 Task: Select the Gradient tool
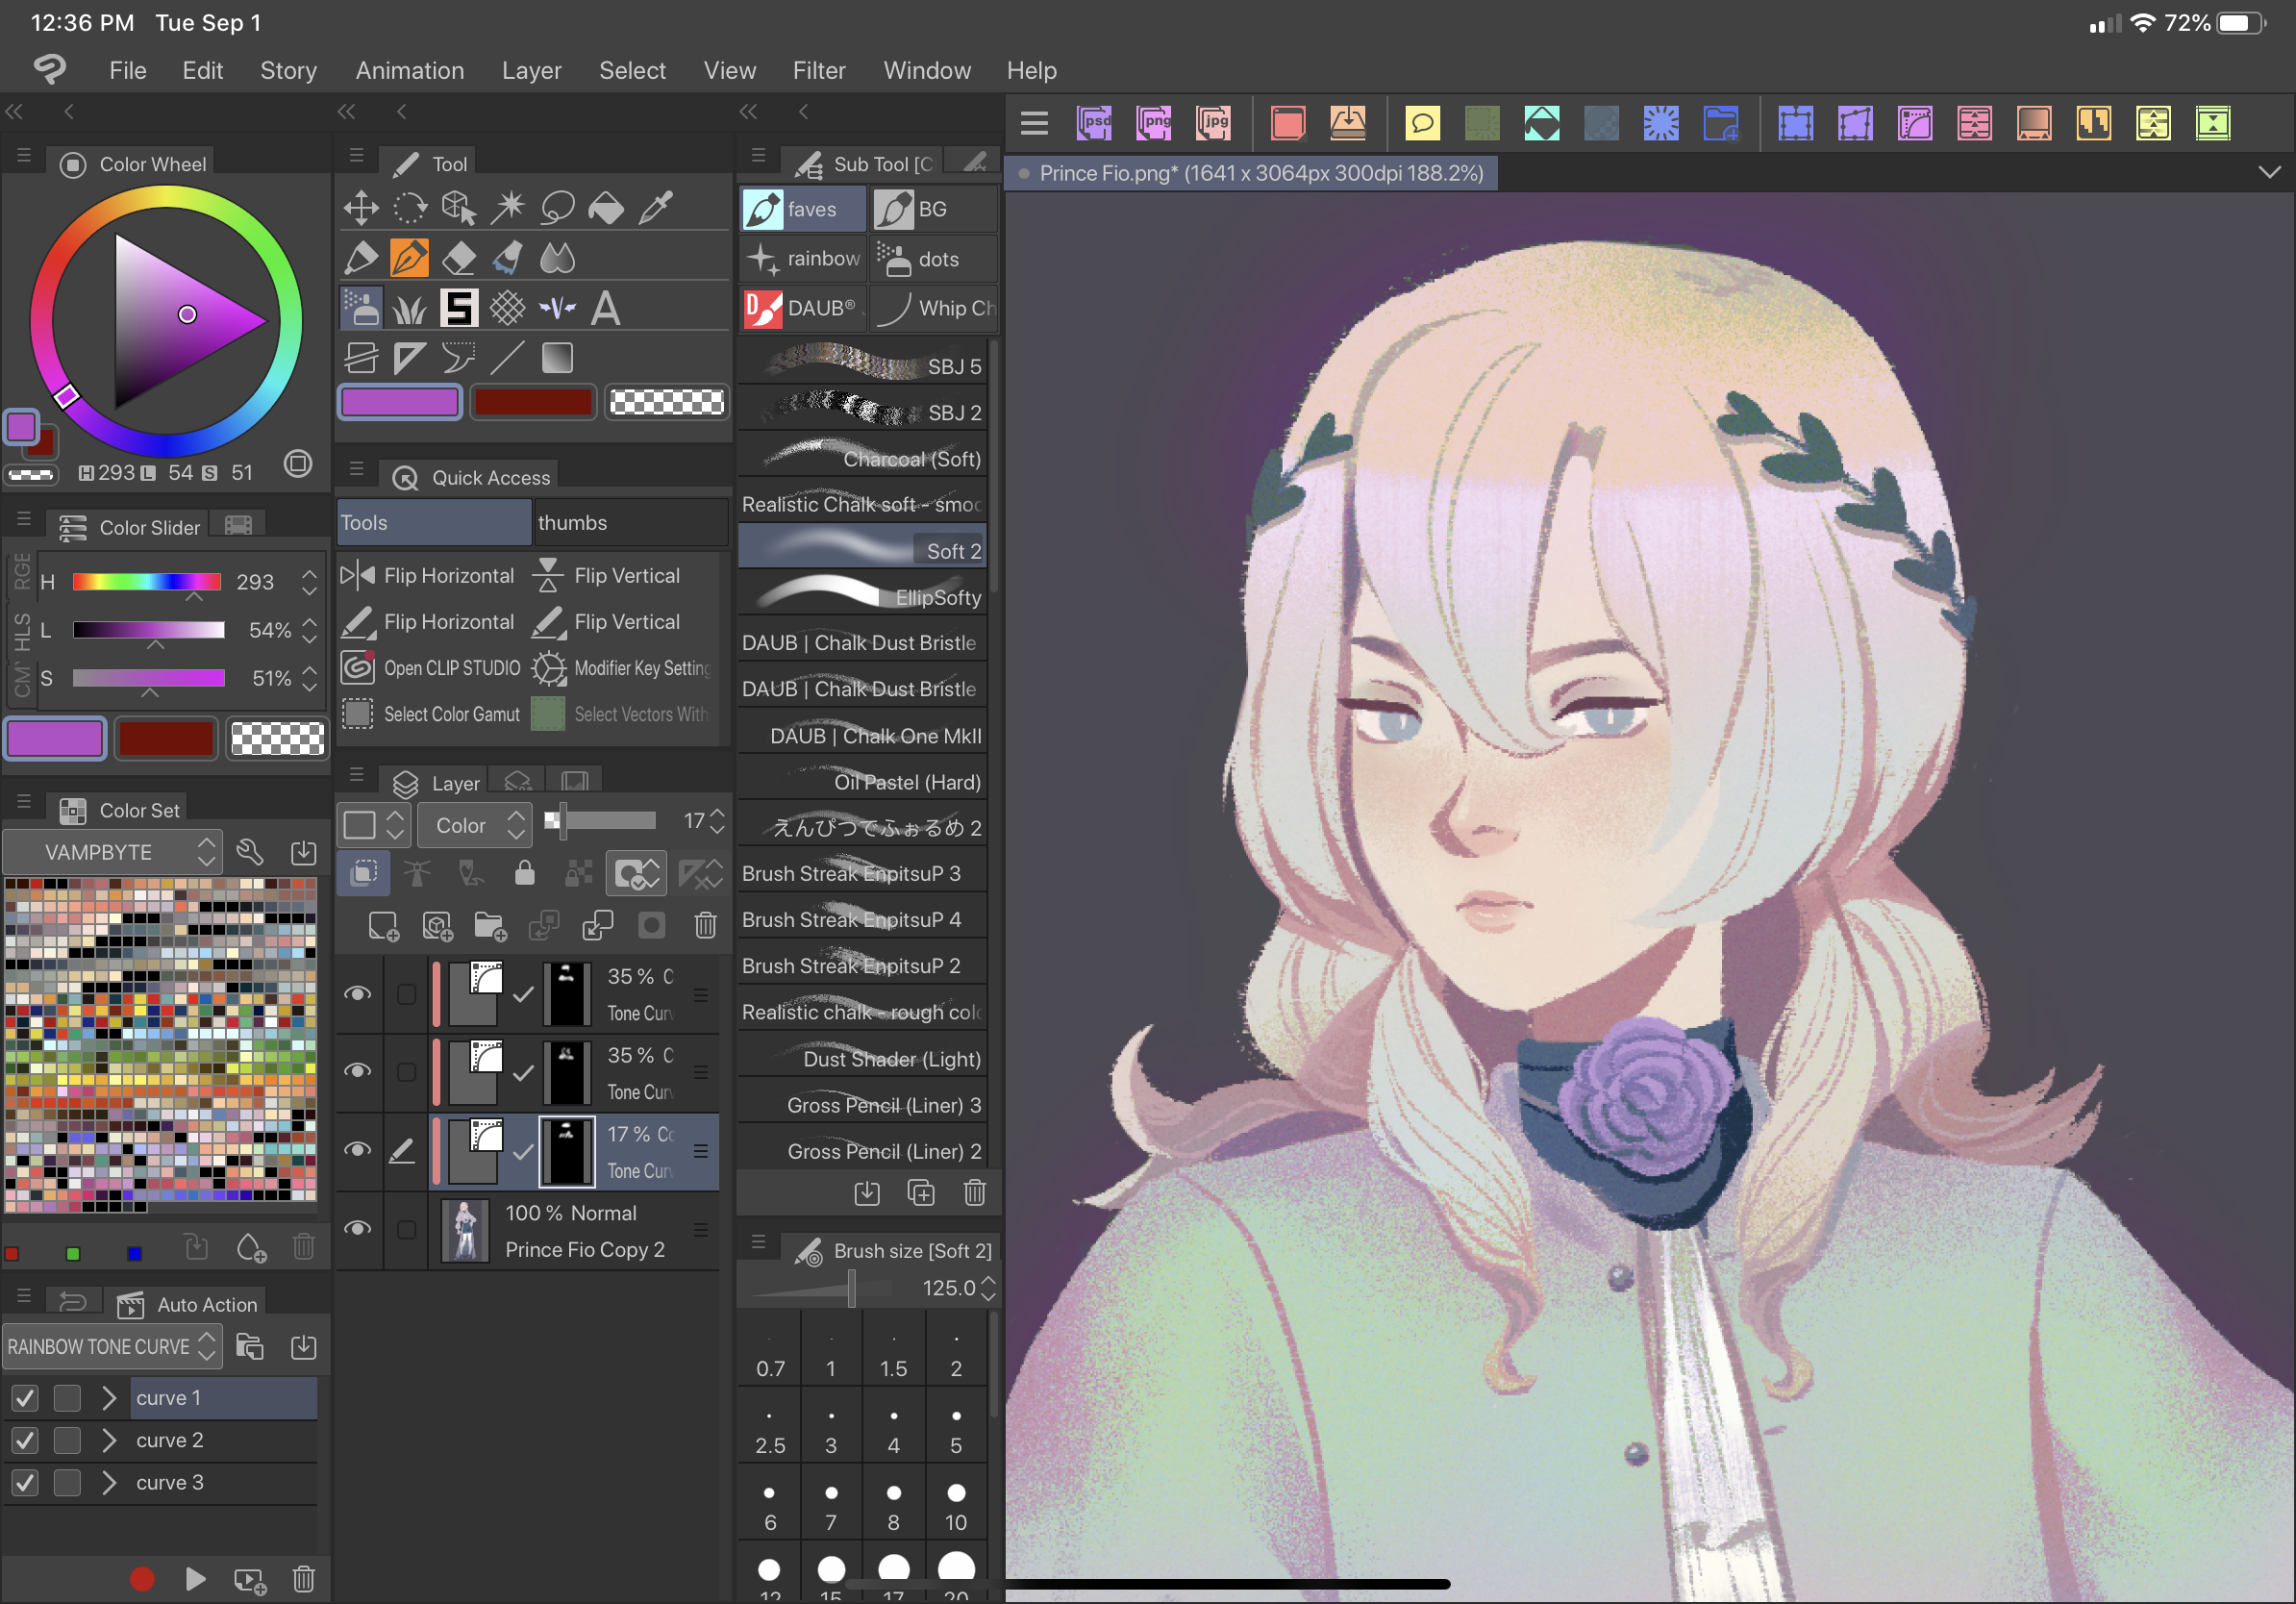coord(557,358)
